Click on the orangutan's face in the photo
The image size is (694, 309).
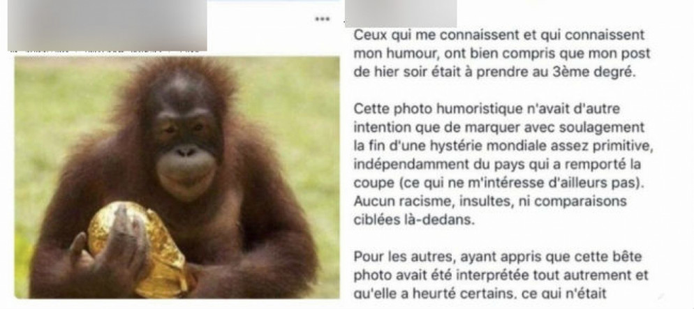coord(185,133)
